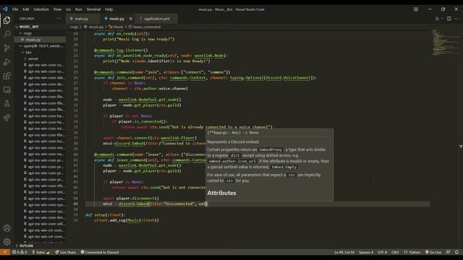Viewport: 463px width, 260px height.
Task: Click the Live Share status bar item
Action: 66,252
